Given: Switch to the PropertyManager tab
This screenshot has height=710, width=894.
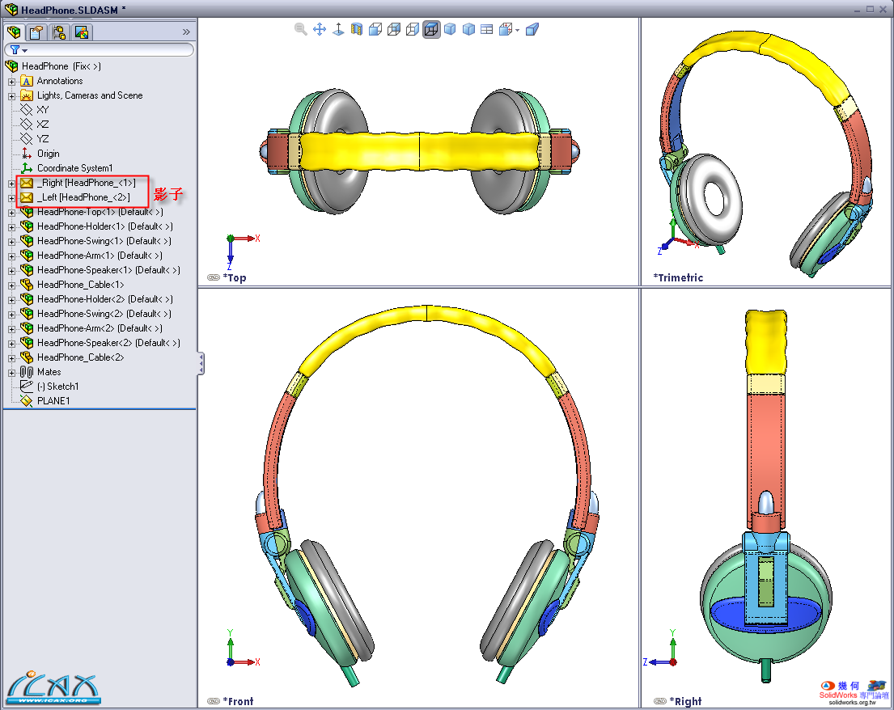Looking at the screenshot, I should (36, 32).
